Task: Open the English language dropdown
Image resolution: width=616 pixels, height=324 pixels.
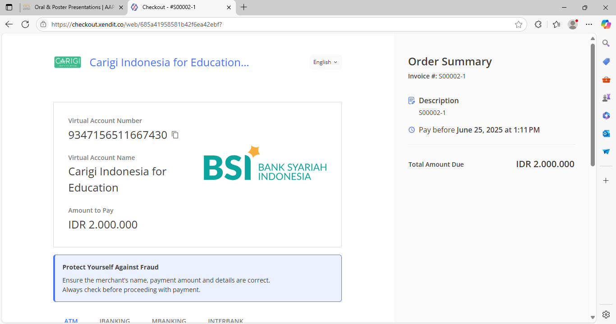Action: 326,62
